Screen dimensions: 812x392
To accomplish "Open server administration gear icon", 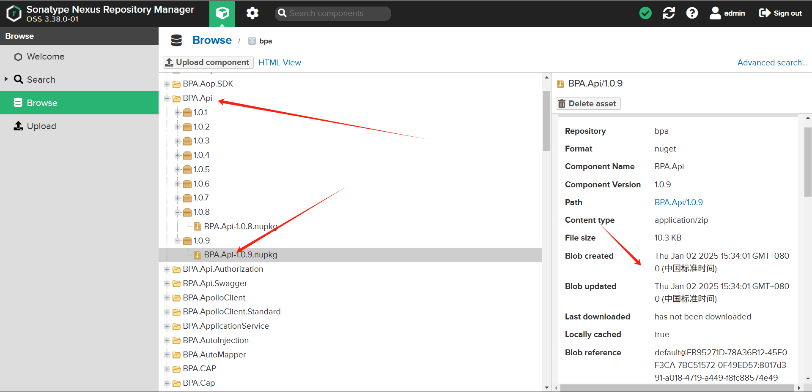I will (x=252, y=14).
